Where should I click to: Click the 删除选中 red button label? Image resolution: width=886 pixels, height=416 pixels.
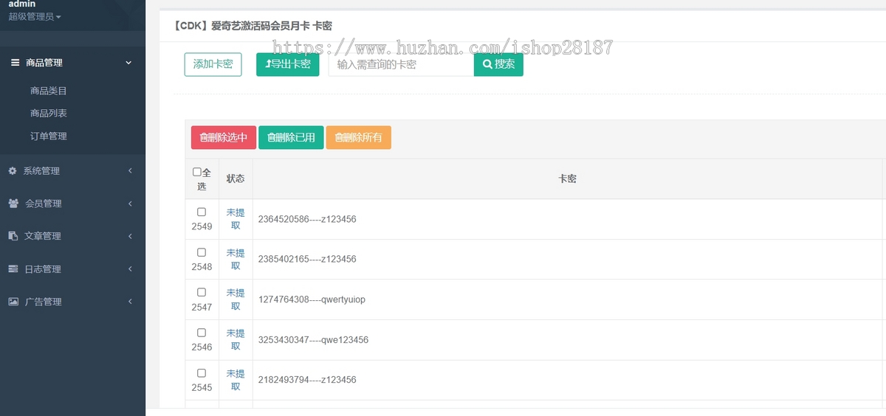point(228,138)
